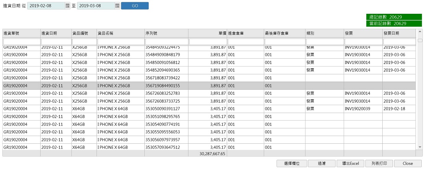Click scrollbar up arrow of table
This screenshot has height=169, width=424.
(420, 31)
